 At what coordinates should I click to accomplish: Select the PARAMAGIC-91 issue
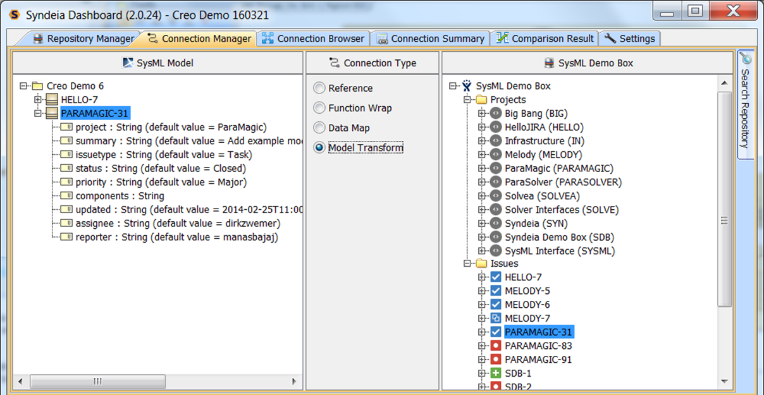538,360
